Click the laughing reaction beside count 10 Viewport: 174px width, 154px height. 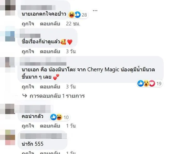59,117
